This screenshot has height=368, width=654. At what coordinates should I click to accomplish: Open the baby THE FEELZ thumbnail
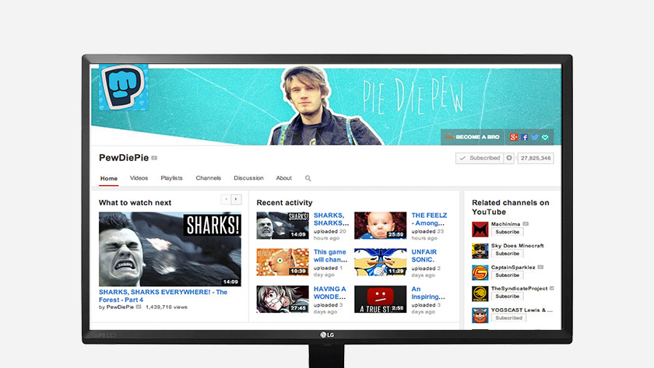[x=381, y=226]
